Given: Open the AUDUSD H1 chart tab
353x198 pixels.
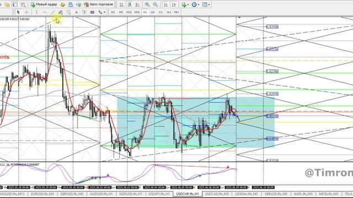Looking at the screenshot, I should coord(101,194).
